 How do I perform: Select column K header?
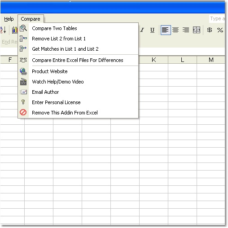[x=153, y=60]
